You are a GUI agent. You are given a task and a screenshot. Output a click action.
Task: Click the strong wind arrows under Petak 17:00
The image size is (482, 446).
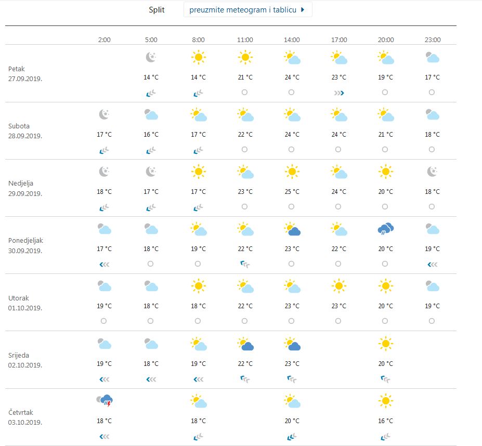[338, 92]
